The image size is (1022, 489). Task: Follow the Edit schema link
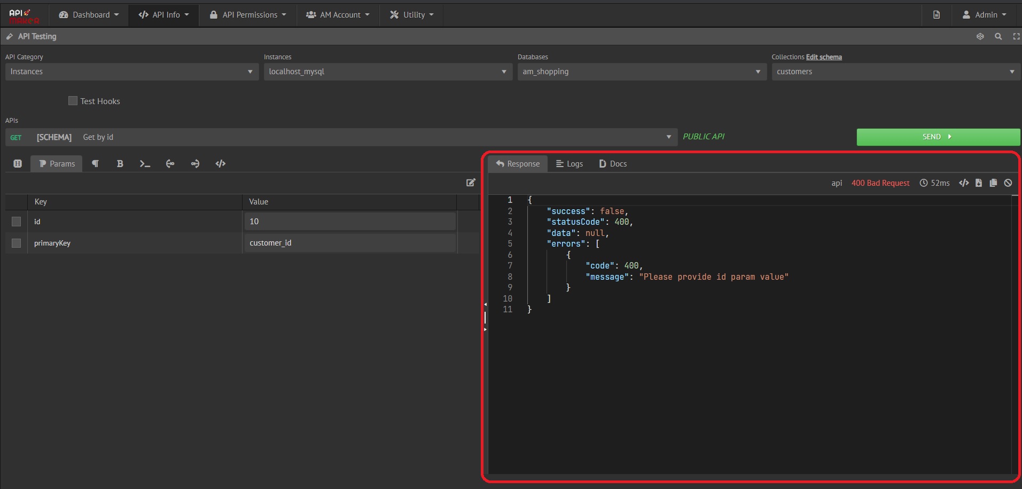(x=824, y=57)
